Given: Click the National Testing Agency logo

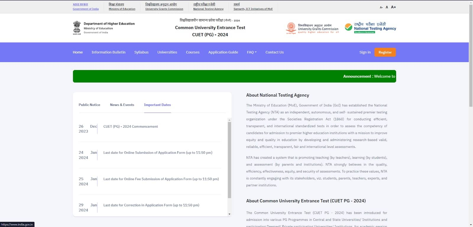Looking at the screenshot, I should point(370,28).
